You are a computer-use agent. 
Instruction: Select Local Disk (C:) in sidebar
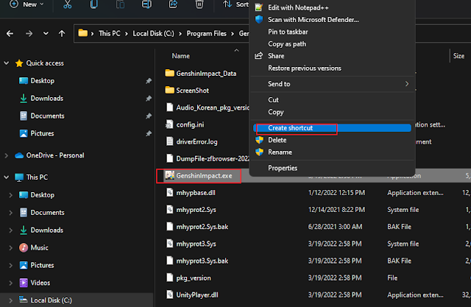(46, 300)
